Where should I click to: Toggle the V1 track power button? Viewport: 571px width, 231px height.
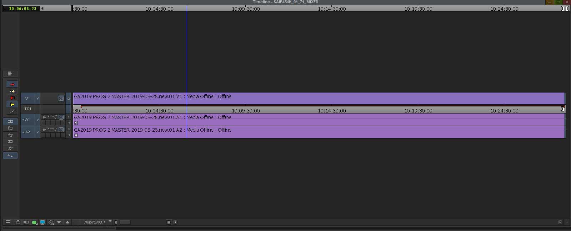coord(61,98)
